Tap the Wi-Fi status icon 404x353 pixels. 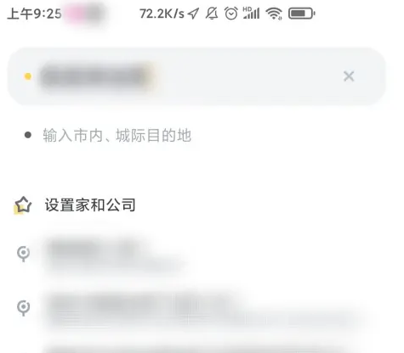(x=274, y=14)
